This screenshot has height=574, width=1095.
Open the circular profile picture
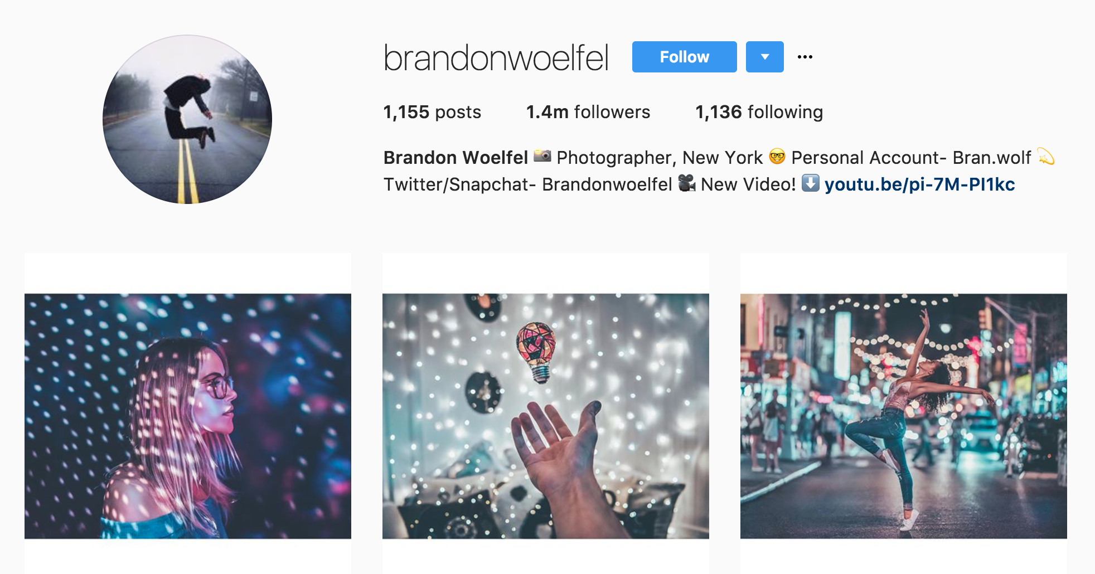click(x=187, y=119)
